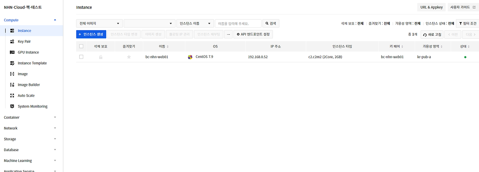Image resolution: width=479 pixels, height=172 pixels.
Task: Click the URL & Appkey button
Action: click(x=431, y=7)
